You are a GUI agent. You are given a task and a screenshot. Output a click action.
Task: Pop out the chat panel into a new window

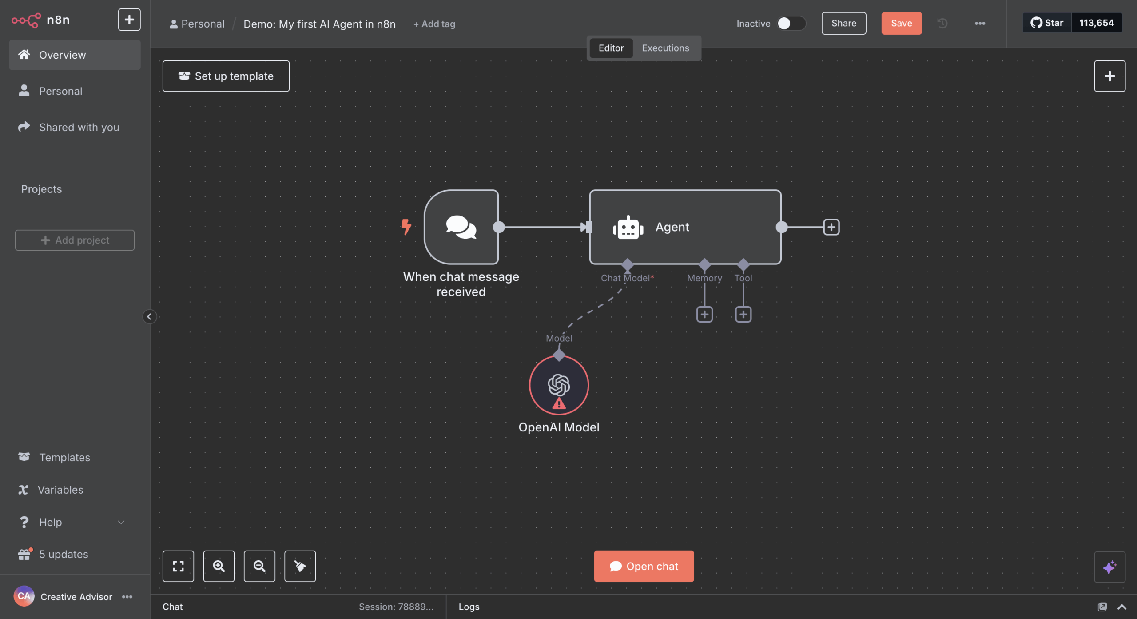pos(1102,607)
